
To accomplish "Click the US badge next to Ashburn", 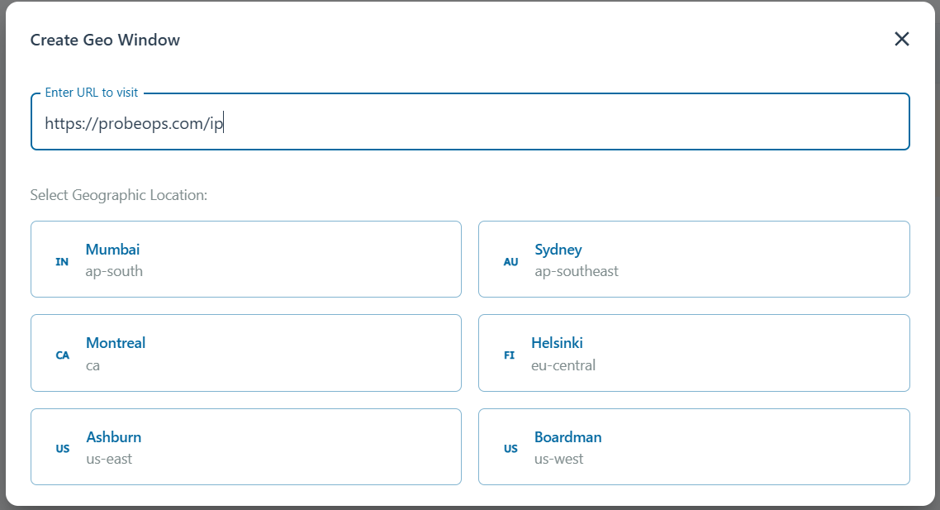I will [x=61, y=448].
